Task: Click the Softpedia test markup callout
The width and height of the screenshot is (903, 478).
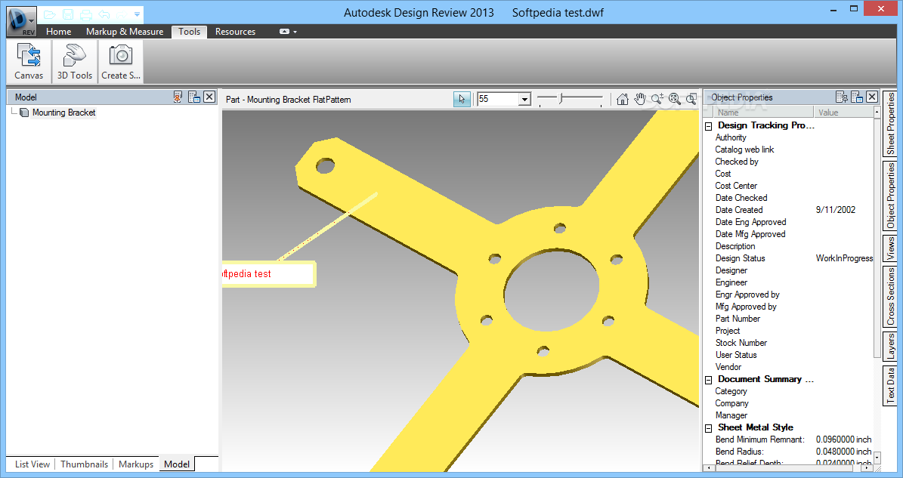Action: pos(268,274)
